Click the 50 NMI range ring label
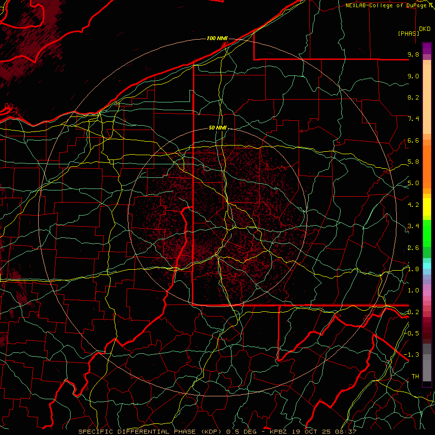The width and height of the screenshot is (435, 435). [x=217, y=128]
